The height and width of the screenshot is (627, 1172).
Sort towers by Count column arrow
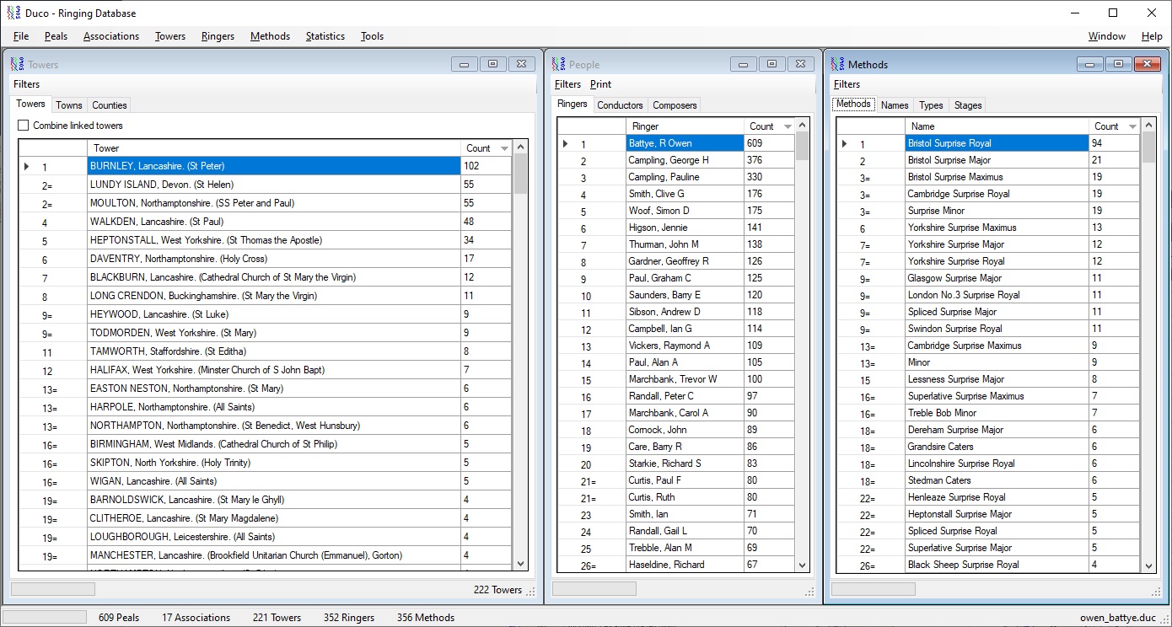pos(504,148)
